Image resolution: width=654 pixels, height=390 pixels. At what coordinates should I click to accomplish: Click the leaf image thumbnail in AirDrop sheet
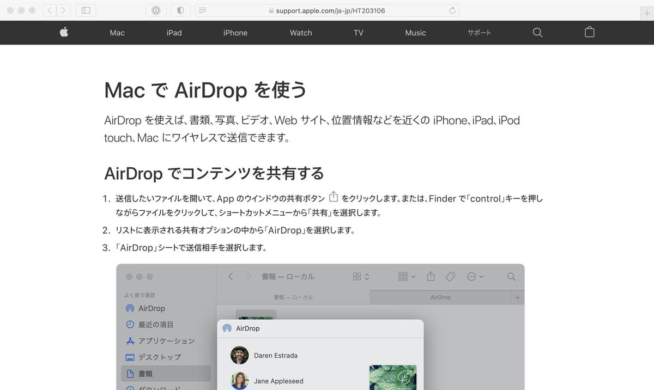click(392, 377)
